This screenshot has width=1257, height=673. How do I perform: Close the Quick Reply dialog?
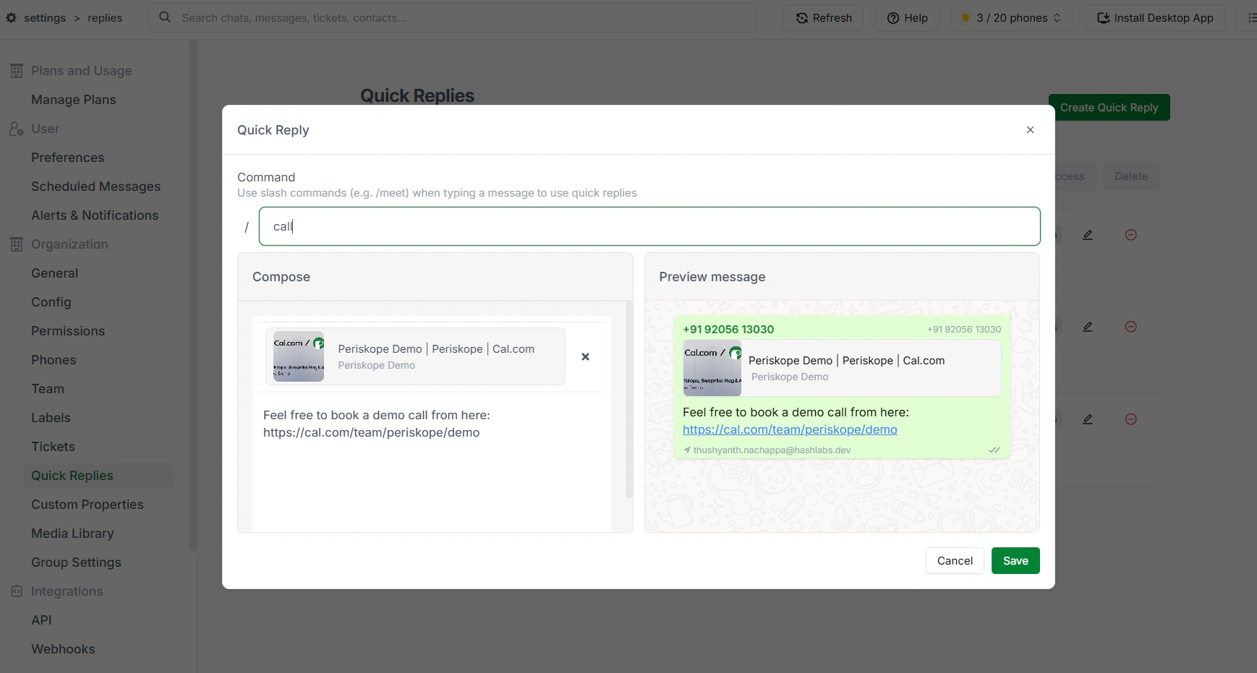(1030, 130)
